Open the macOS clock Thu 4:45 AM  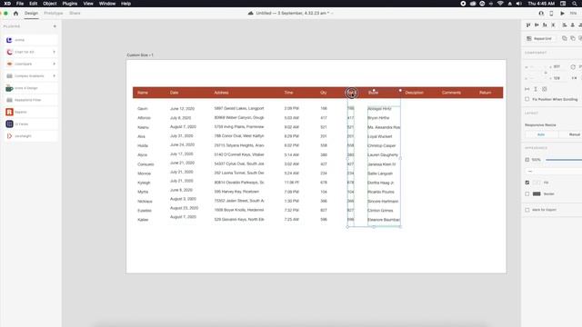[541, 4]
